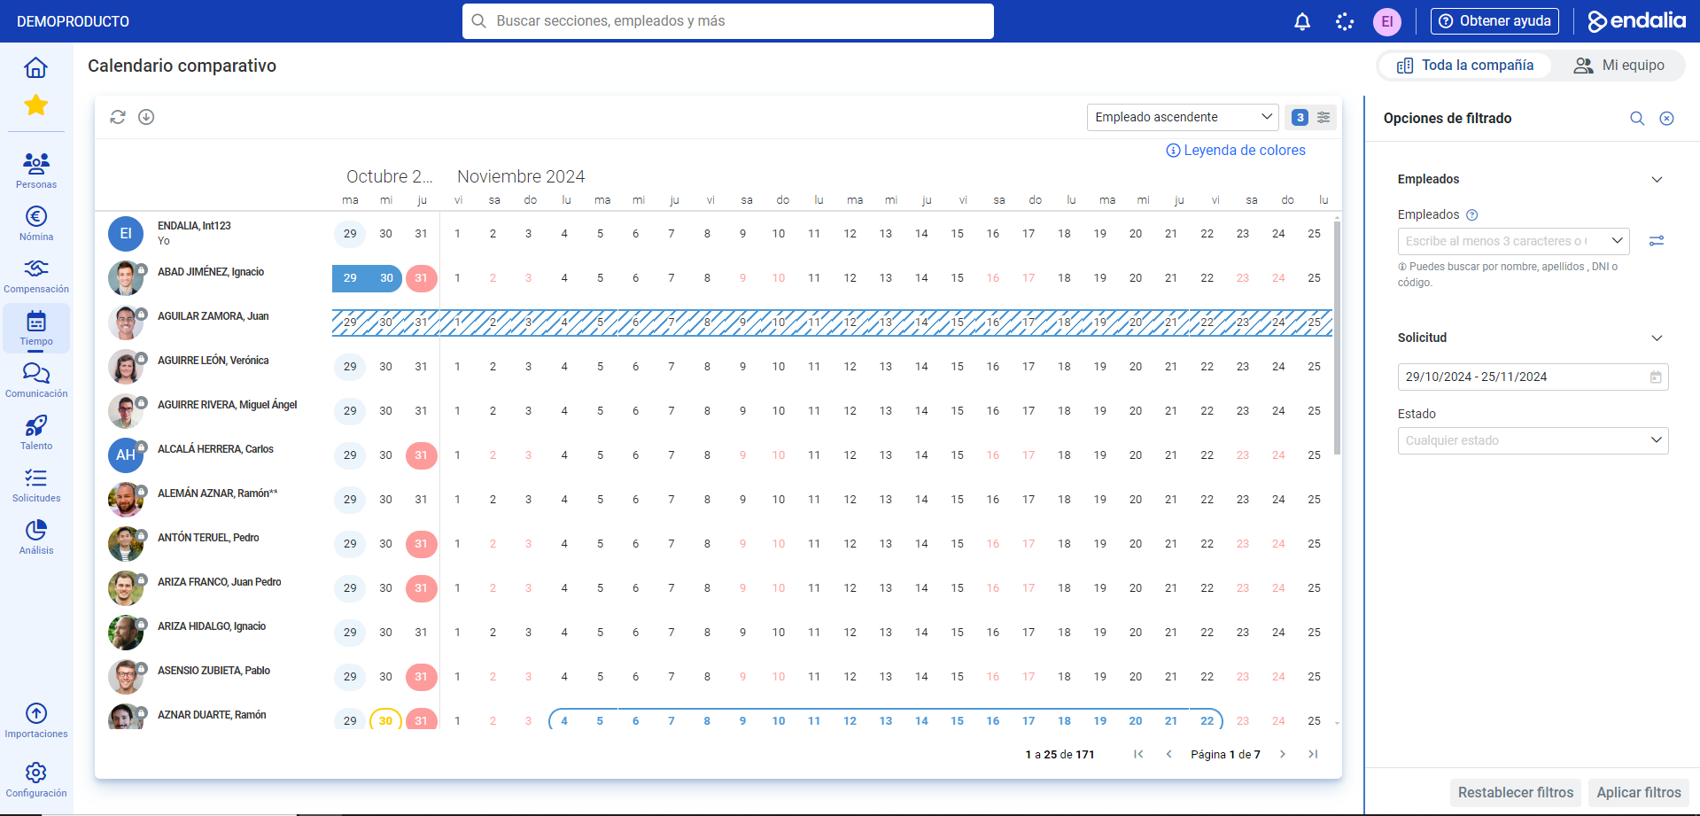Click the help icon next to Empleados label

pos(1472,215)
